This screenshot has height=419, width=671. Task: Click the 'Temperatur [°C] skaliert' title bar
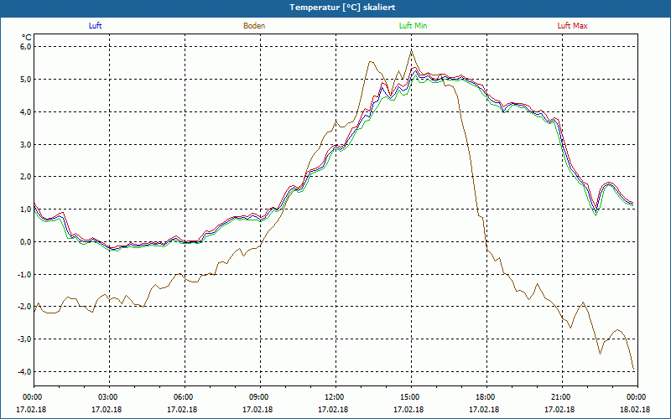(x=335, y=8)
